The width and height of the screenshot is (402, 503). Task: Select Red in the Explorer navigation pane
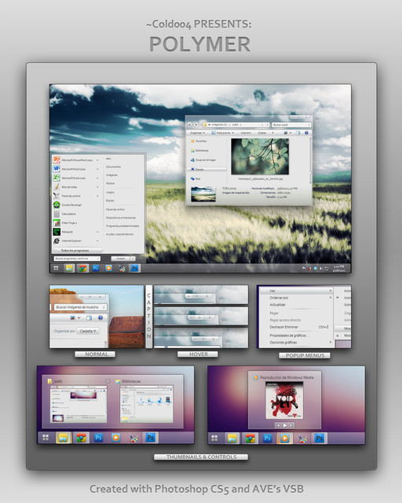(196, 178)
